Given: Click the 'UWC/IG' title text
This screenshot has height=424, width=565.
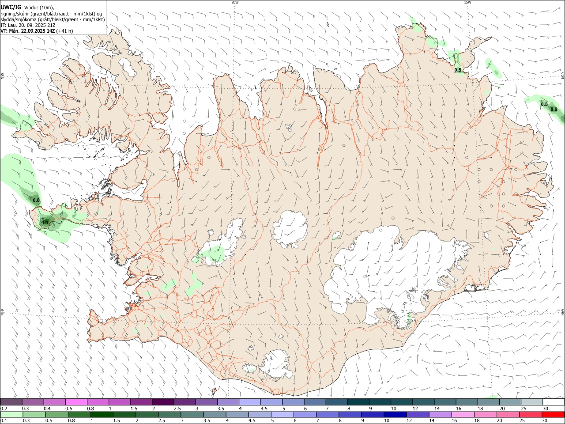Looking at the screenshot, I should pyautogui.click(x=11, y=8).
